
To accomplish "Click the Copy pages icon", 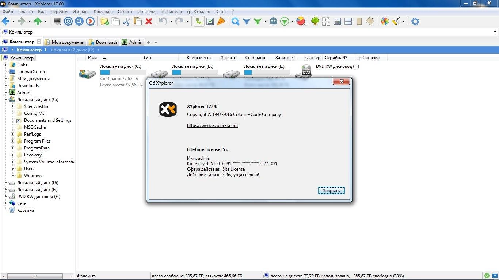I will click(116, 22).
